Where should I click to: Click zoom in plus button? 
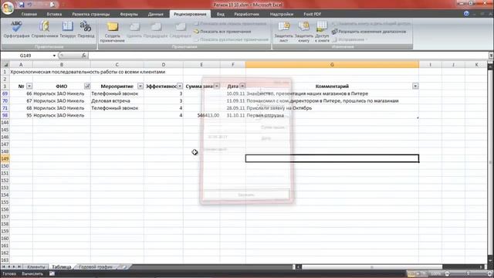coord(489,273)
